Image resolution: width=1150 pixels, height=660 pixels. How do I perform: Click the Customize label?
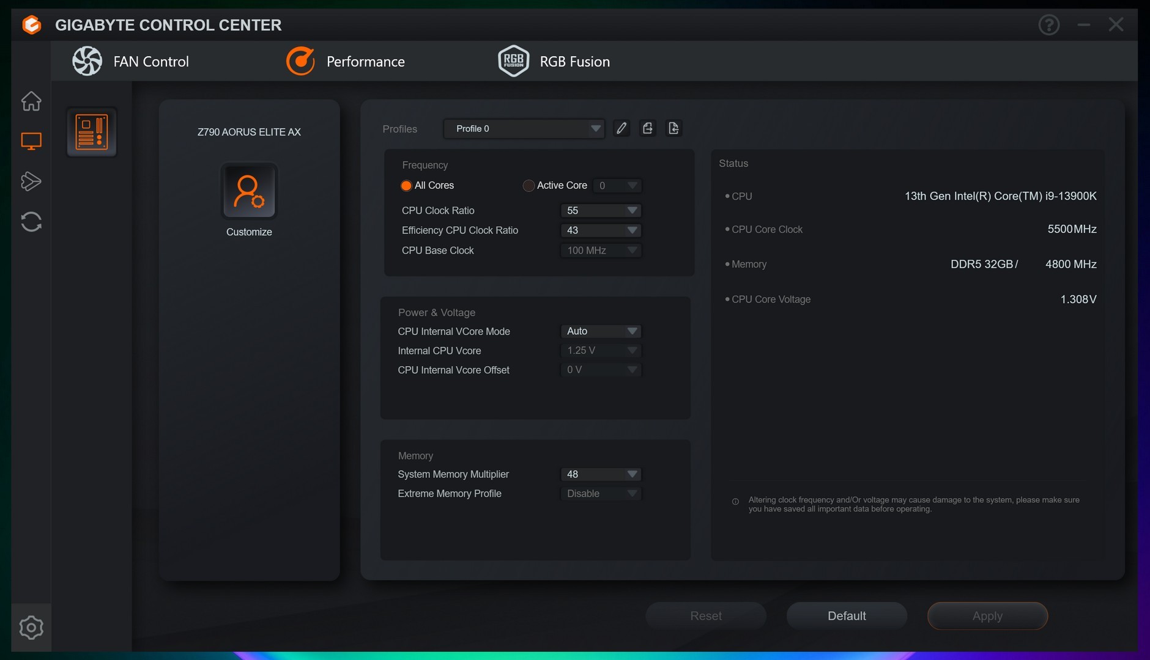249,232
